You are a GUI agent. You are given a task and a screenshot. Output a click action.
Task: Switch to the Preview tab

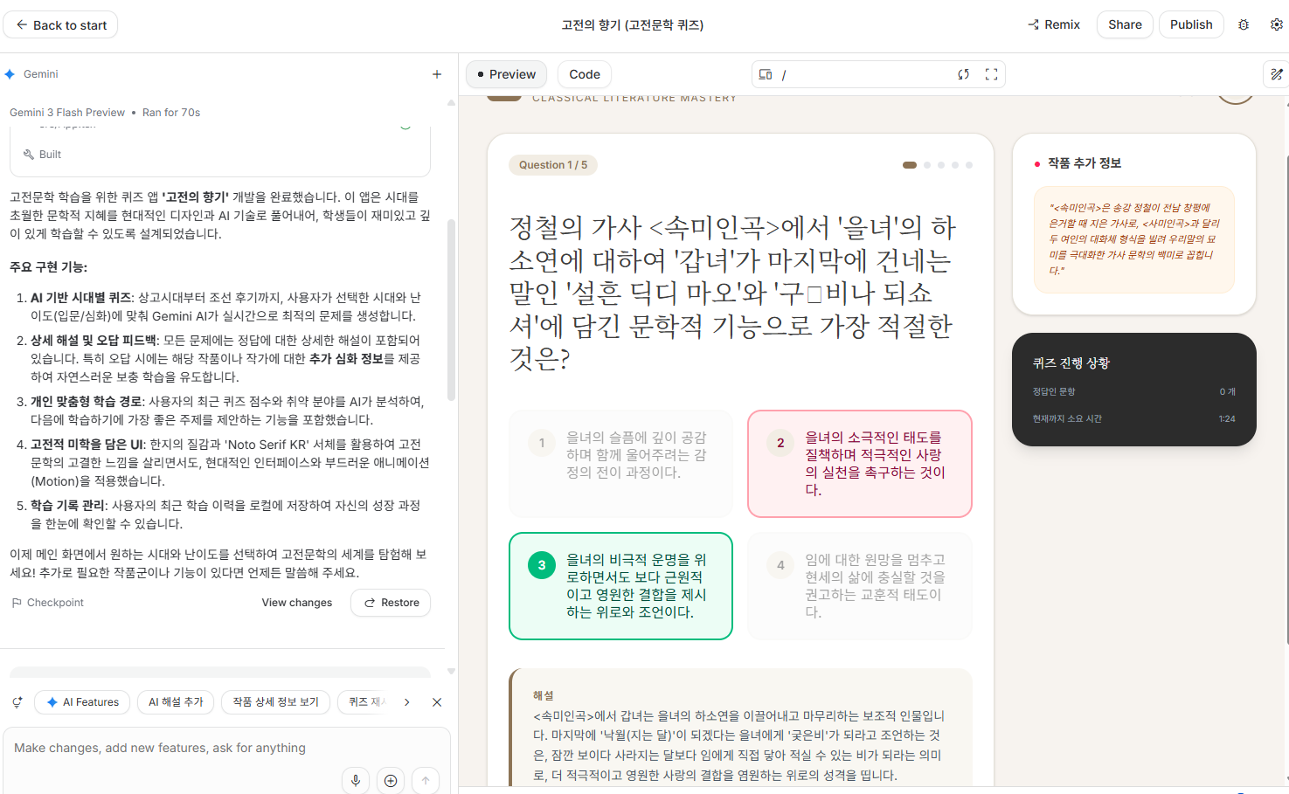click(506, 74)
